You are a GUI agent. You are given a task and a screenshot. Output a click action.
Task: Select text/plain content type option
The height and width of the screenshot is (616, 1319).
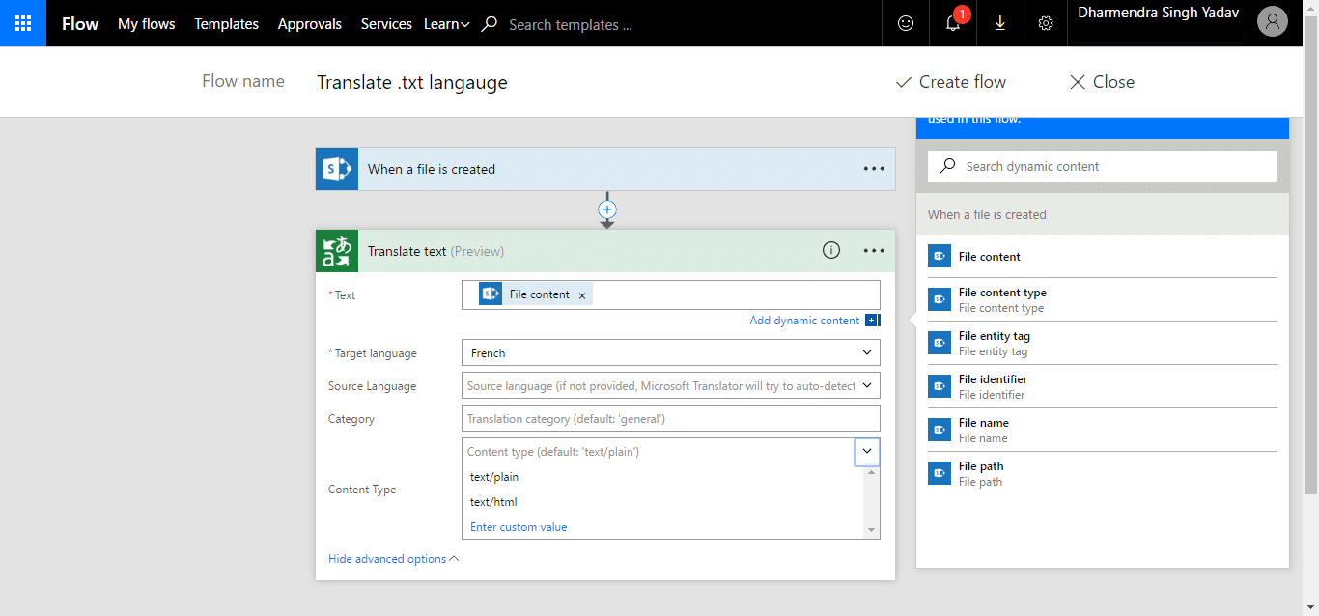pyautogui.click(x=494, y=477)
